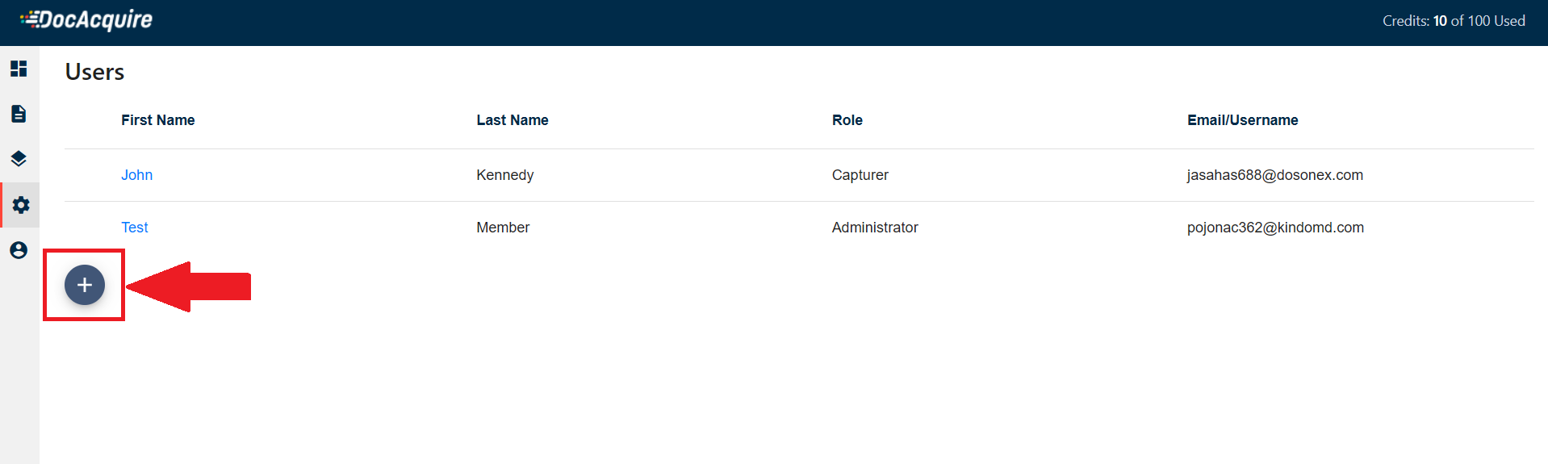Image resolution: width=1548 pixels, height=464 pixels.
Task: Click the Email/Username column header
Action: point(1242,120)
